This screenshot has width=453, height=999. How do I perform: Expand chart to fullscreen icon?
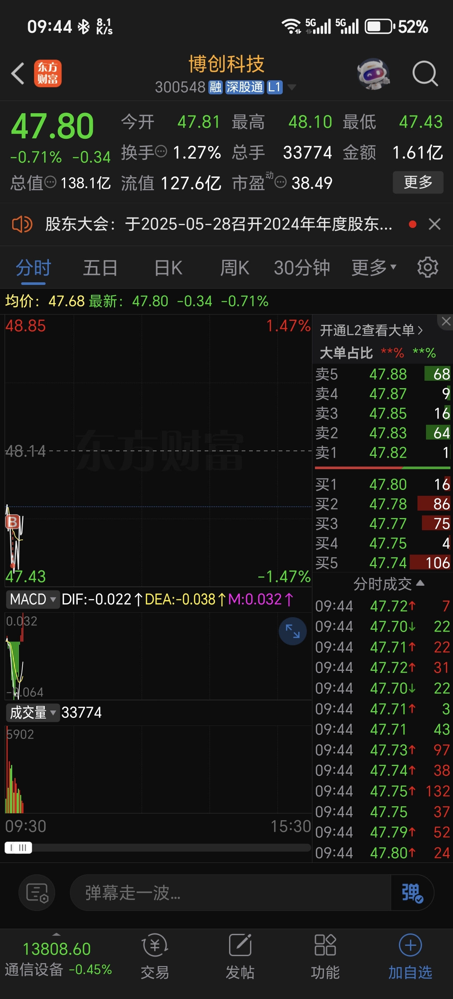coord(292,631)
